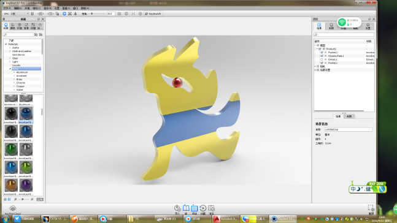The image size is (397, 223).
Task: Switch to the 材质 tab at the top of the project panel
Action: click(x=331, y=26)
